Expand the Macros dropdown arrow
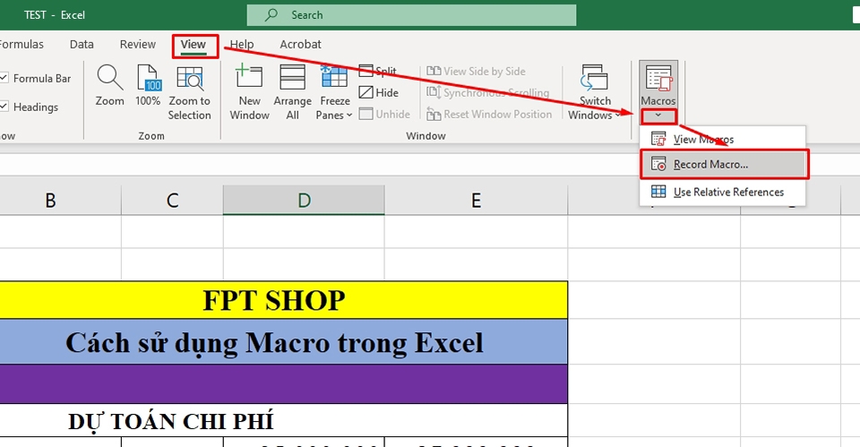The width and height of the screenshot is (860, 447). coord(658,116)
